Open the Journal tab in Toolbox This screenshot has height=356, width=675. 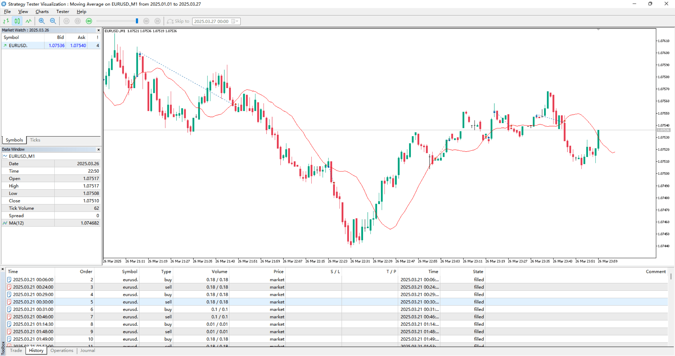point(87,350)
